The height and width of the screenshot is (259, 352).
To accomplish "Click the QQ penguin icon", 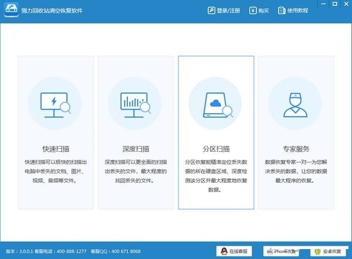I will tap(224, 251).
